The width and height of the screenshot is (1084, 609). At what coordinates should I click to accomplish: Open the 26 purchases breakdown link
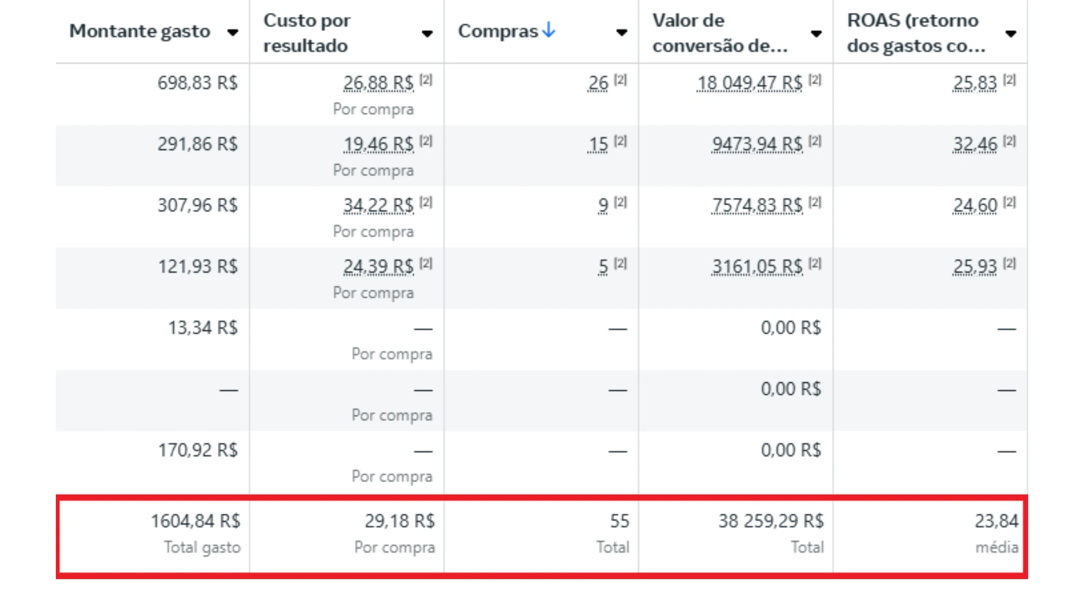598,83
